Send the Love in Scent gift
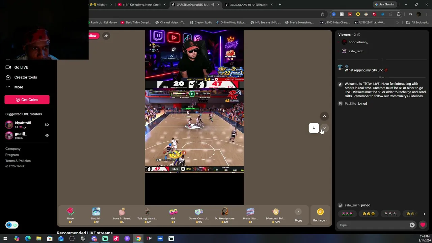This screenshot has width=432, height=243. click(x=122, y=215)
